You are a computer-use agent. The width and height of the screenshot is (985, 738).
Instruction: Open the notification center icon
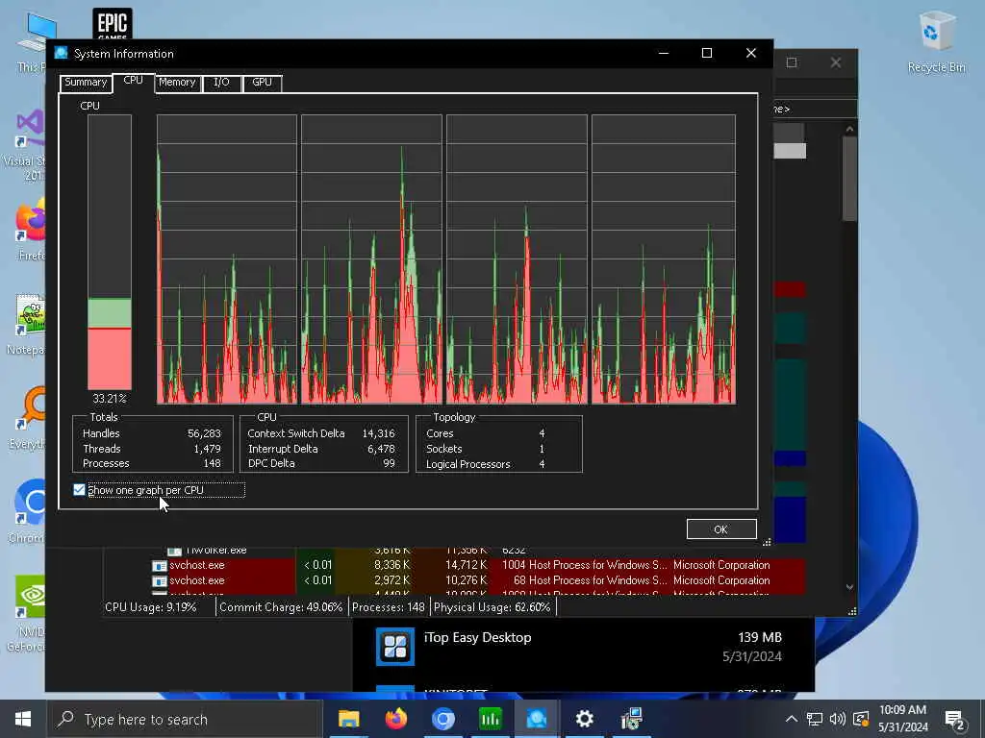pos(955,719)
